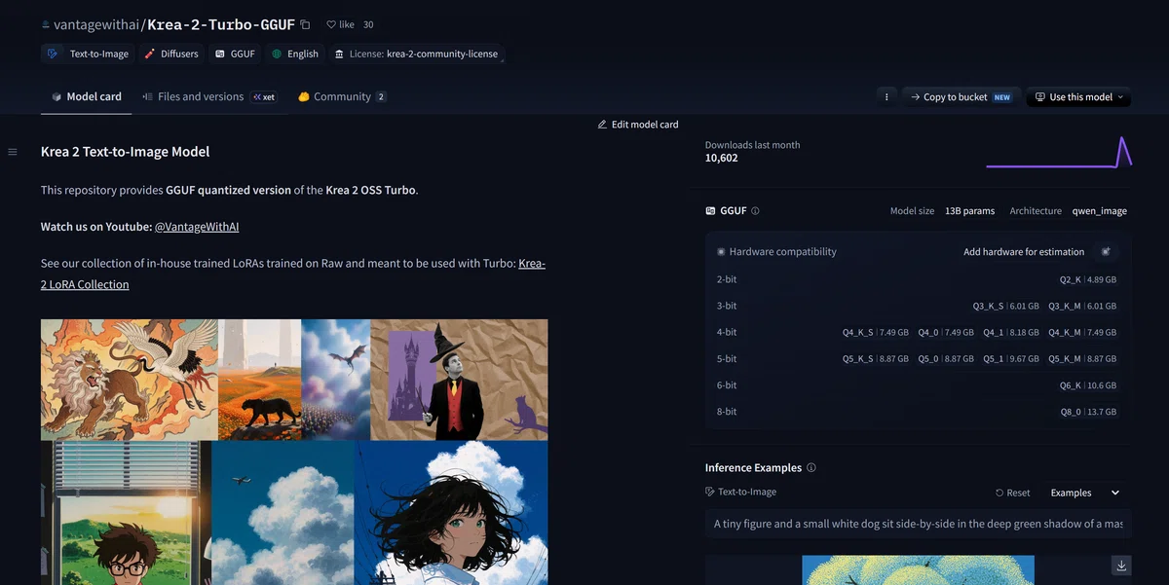
Task: Open the @VantageWithAI YouTube link
Action: (x=197, y=227)
